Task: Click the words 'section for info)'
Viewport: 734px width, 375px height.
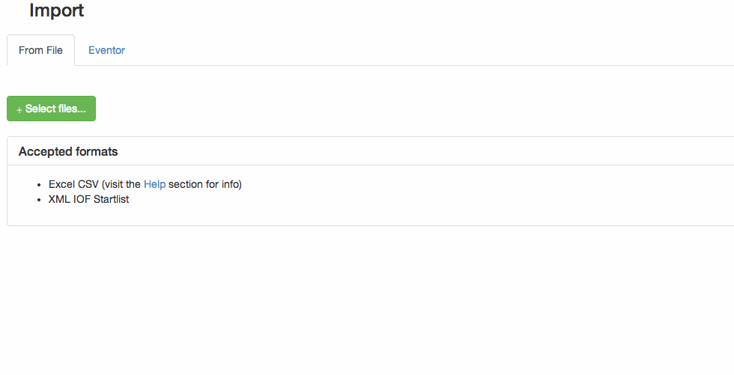Action: click(x=205, y=184)
